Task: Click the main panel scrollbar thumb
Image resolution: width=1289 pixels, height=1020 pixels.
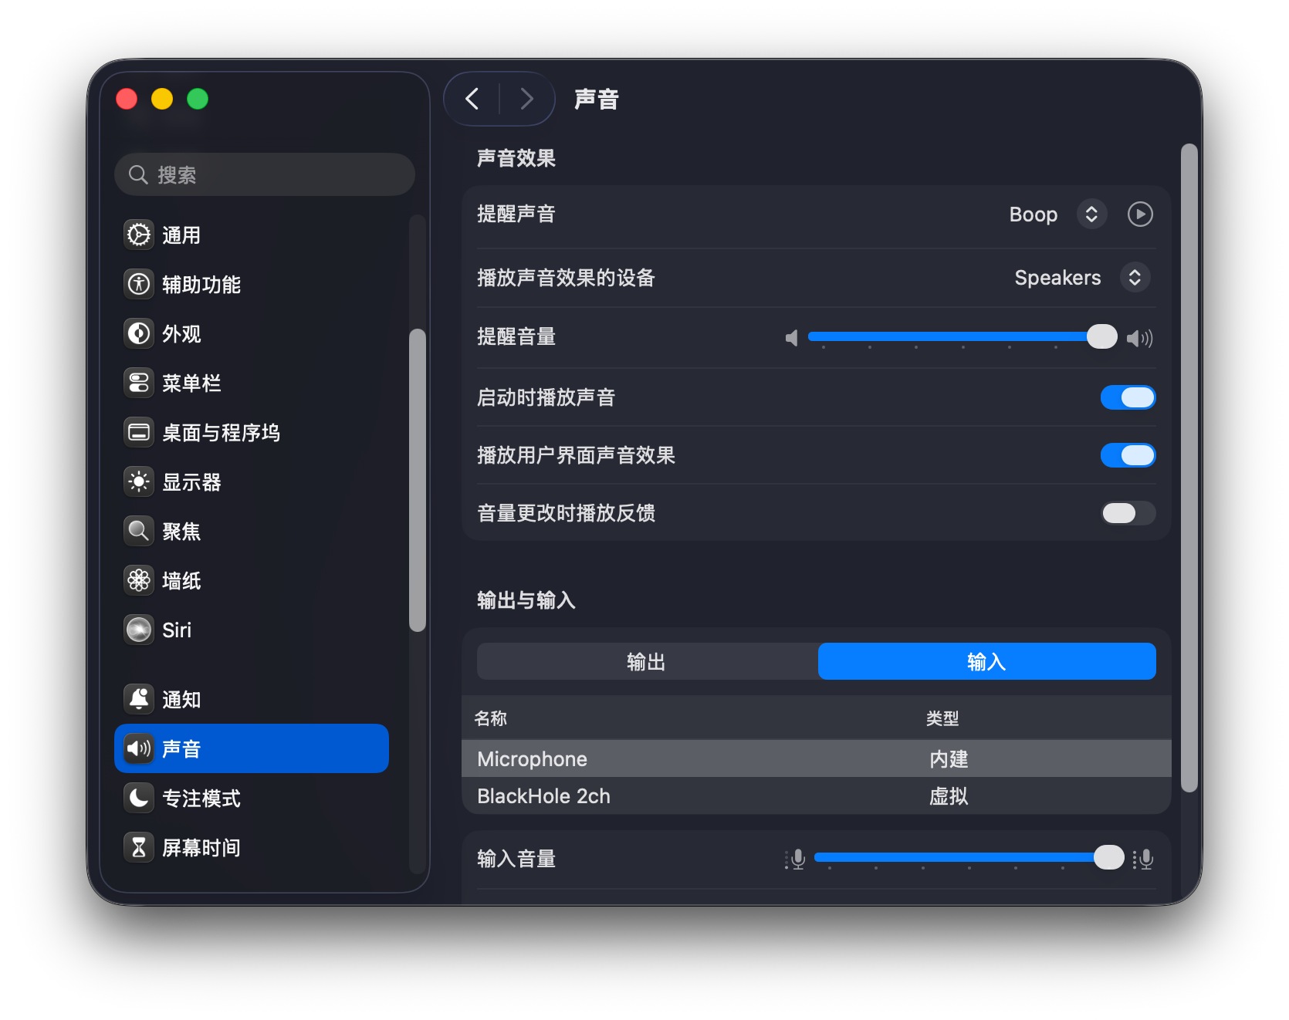Action: tap(1189, 468)
